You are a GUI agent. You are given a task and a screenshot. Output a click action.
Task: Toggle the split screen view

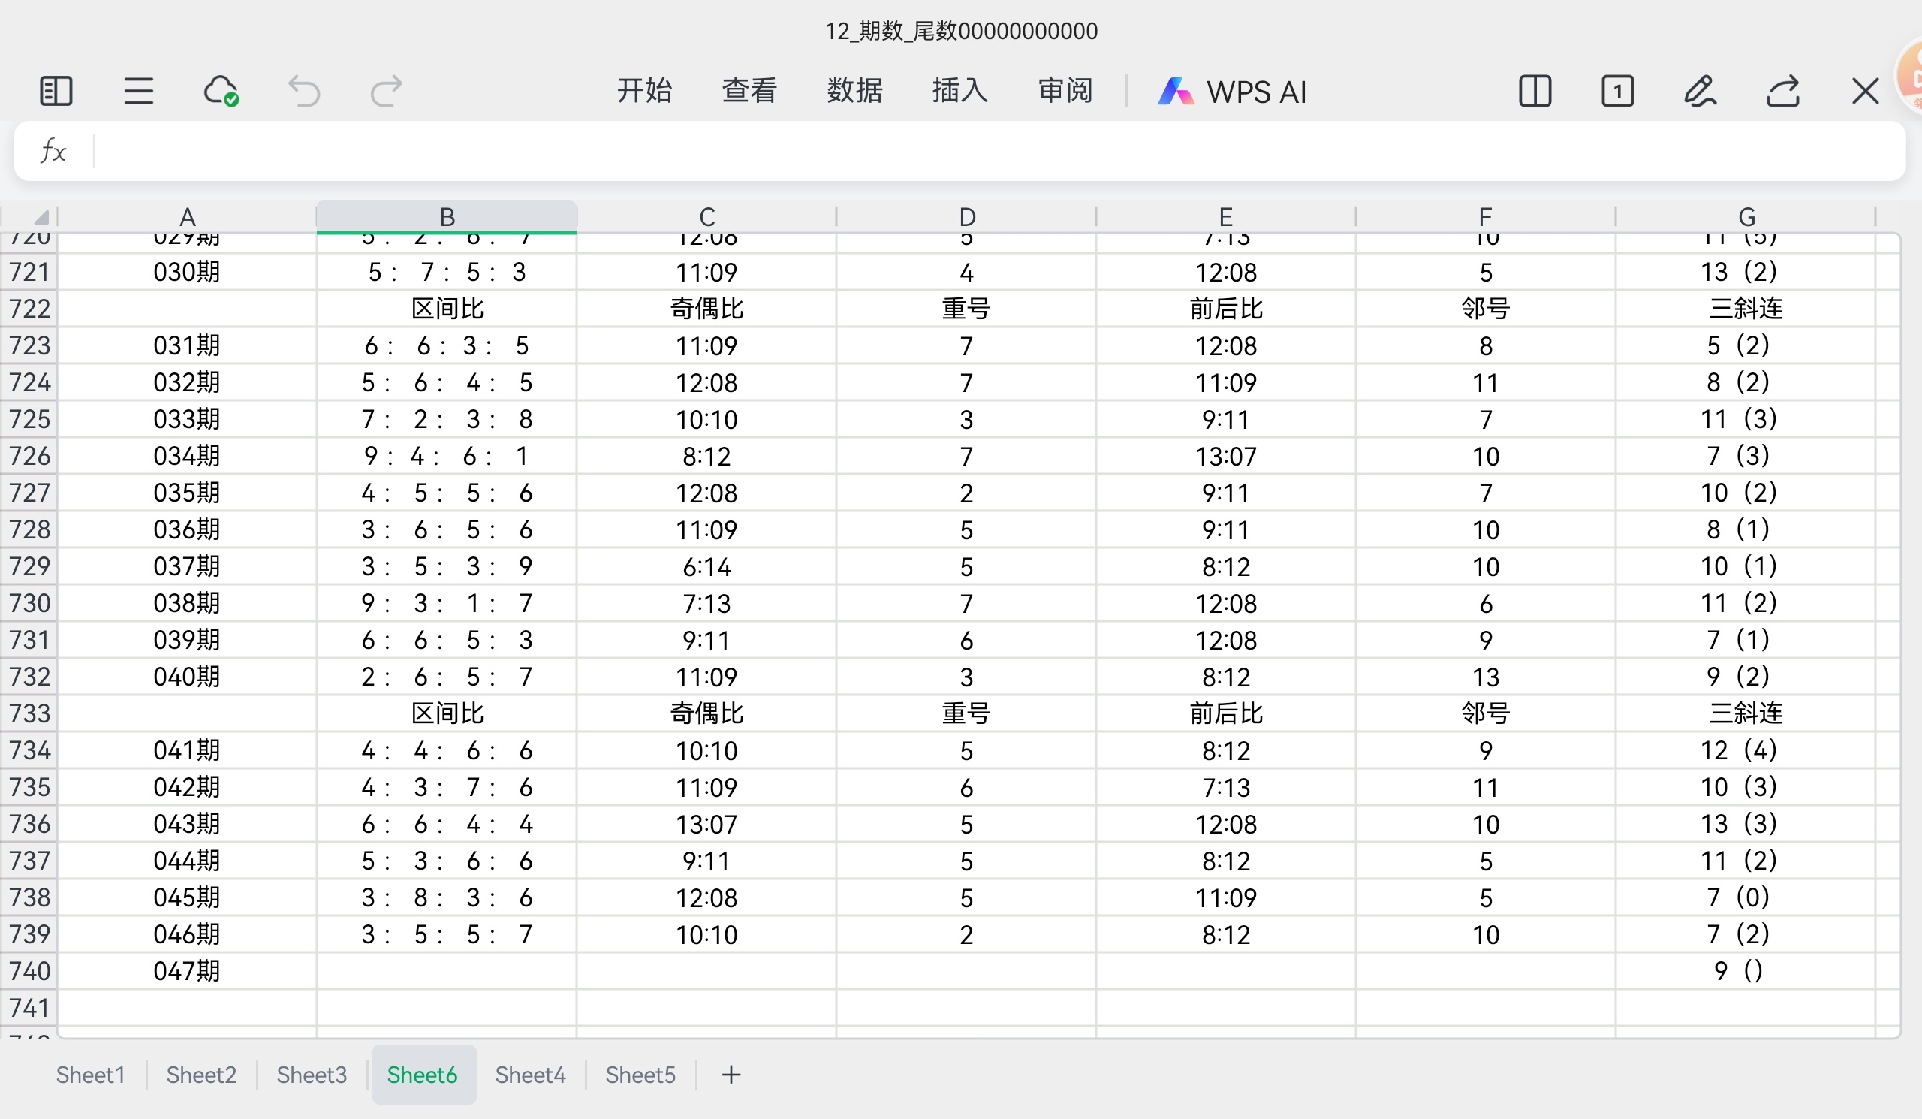point(1535,91)
